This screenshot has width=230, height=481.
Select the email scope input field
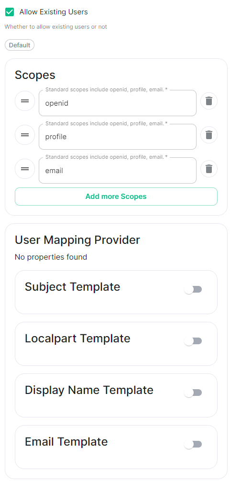(x=118, y=171)
